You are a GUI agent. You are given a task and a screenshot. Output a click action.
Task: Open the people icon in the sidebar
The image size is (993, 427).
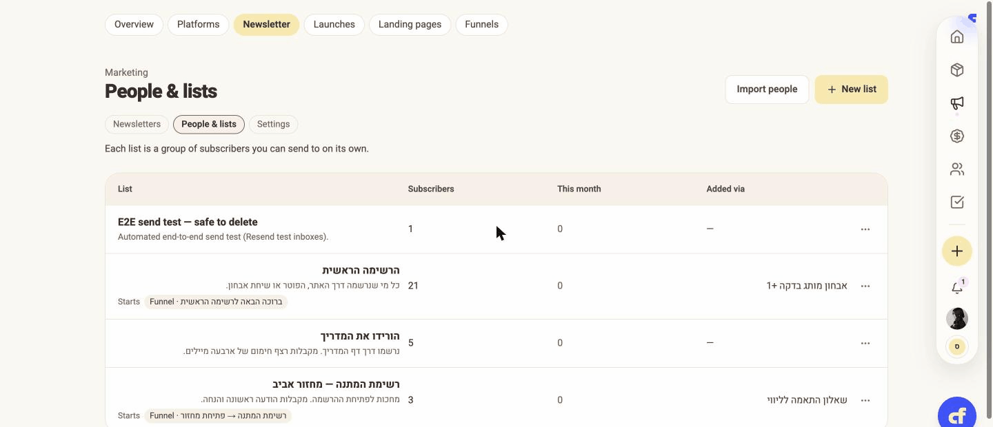point(957,169)
